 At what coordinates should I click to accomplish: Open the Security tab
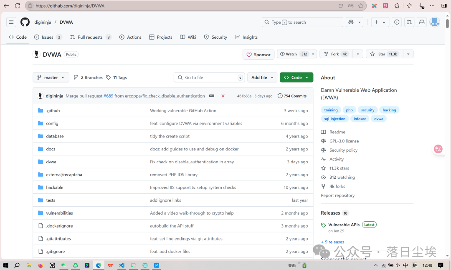coord(215,37)
